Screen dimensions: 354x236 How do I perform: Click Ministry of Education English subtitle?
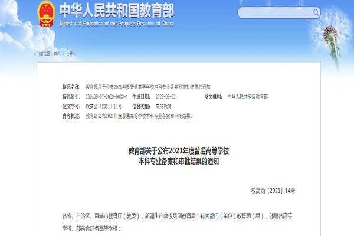(117, 24)
